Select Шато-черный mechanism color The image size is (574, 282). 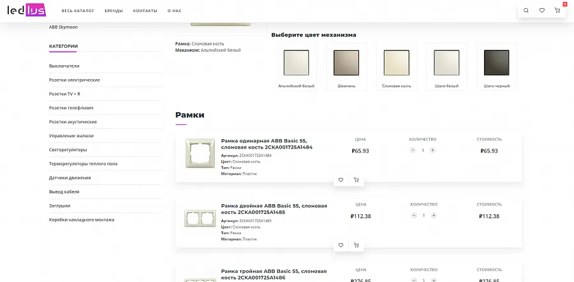(497, 66)
